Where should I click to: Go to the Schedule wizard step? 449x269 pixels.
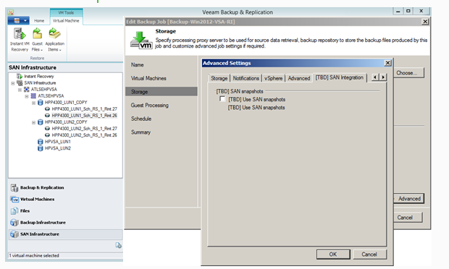coord(141,119)
